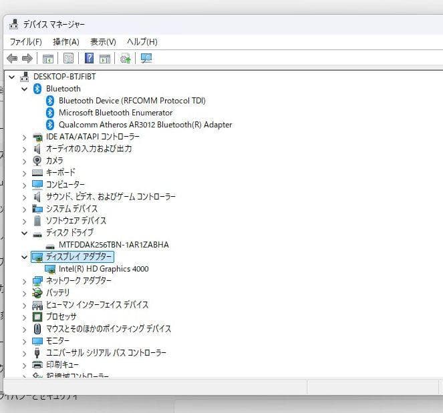
Task: Select the MTFDDAK256TBN-1AR1ZABHA disk
Action: [114, 245]
